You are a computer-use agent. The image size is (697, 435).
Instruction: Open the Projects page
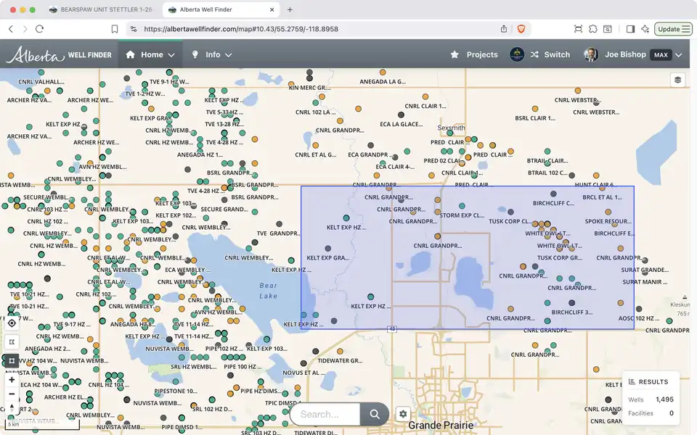click(474, 54)
